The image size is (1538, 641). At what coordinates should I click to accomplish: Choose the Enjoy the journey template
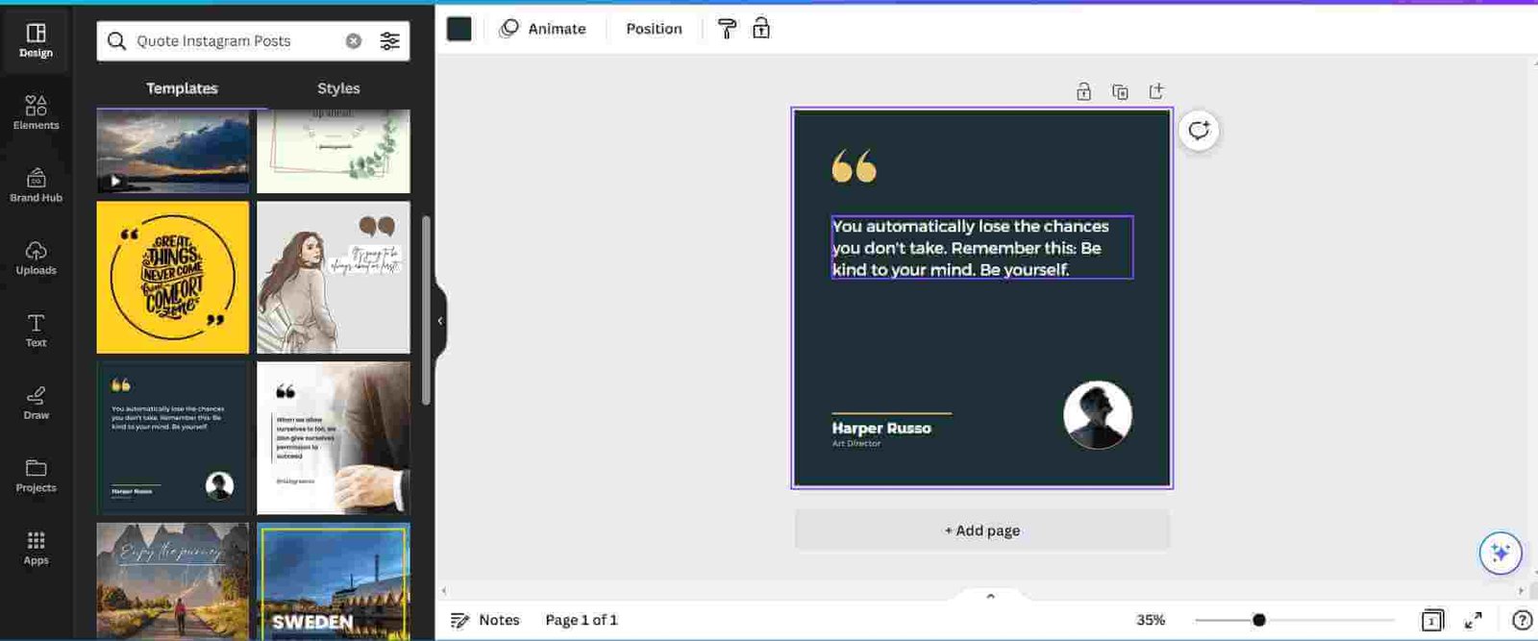point(173,581)
